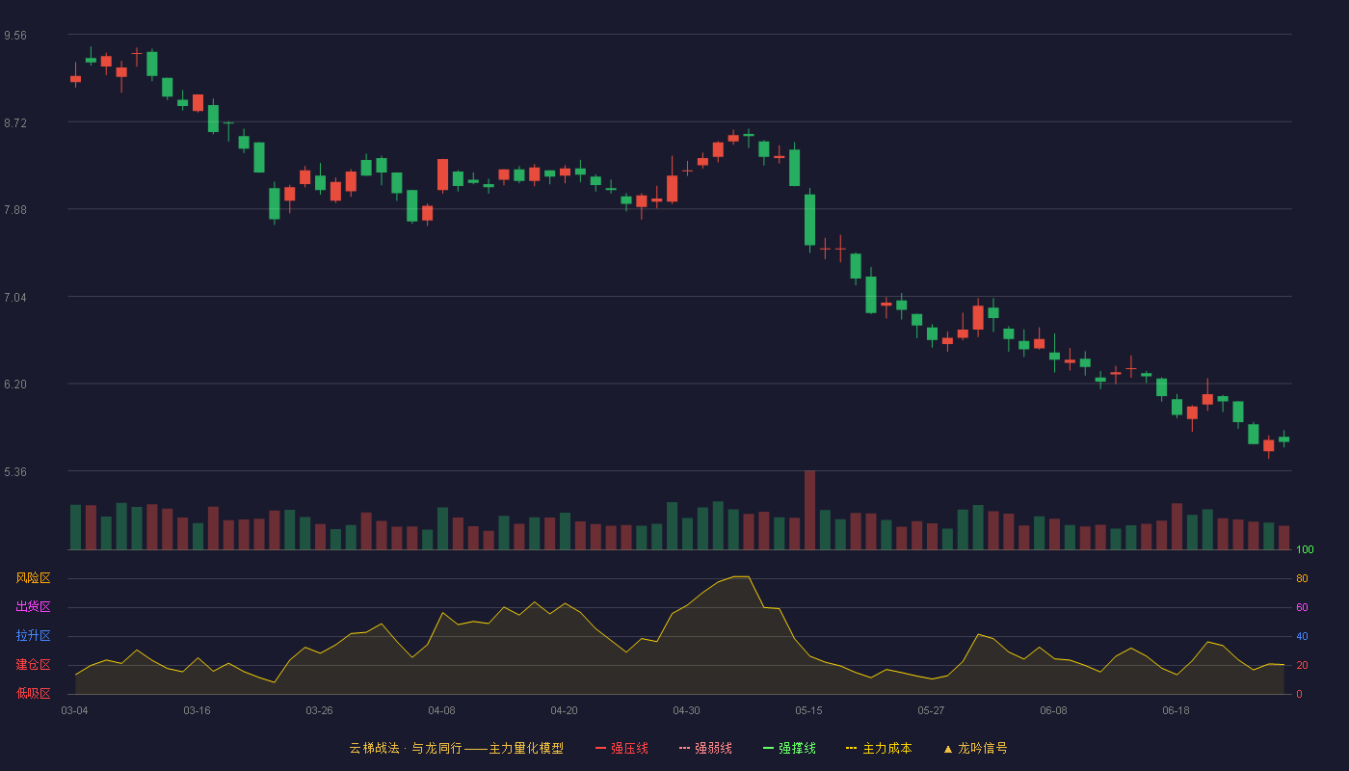
Task: Click the blue 40 indicator scale value
Action: (1302, 636)
